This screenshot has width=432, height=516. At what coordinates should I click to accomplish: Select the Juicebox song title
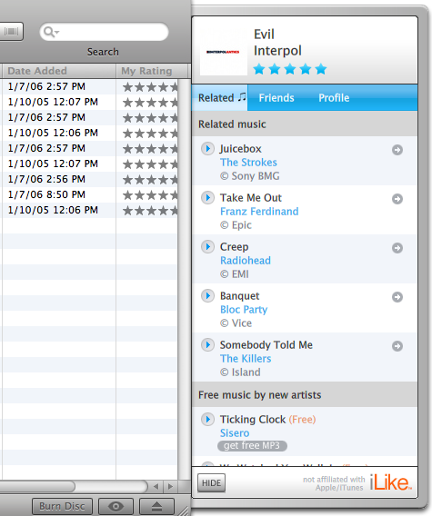[x=240, y=149]
